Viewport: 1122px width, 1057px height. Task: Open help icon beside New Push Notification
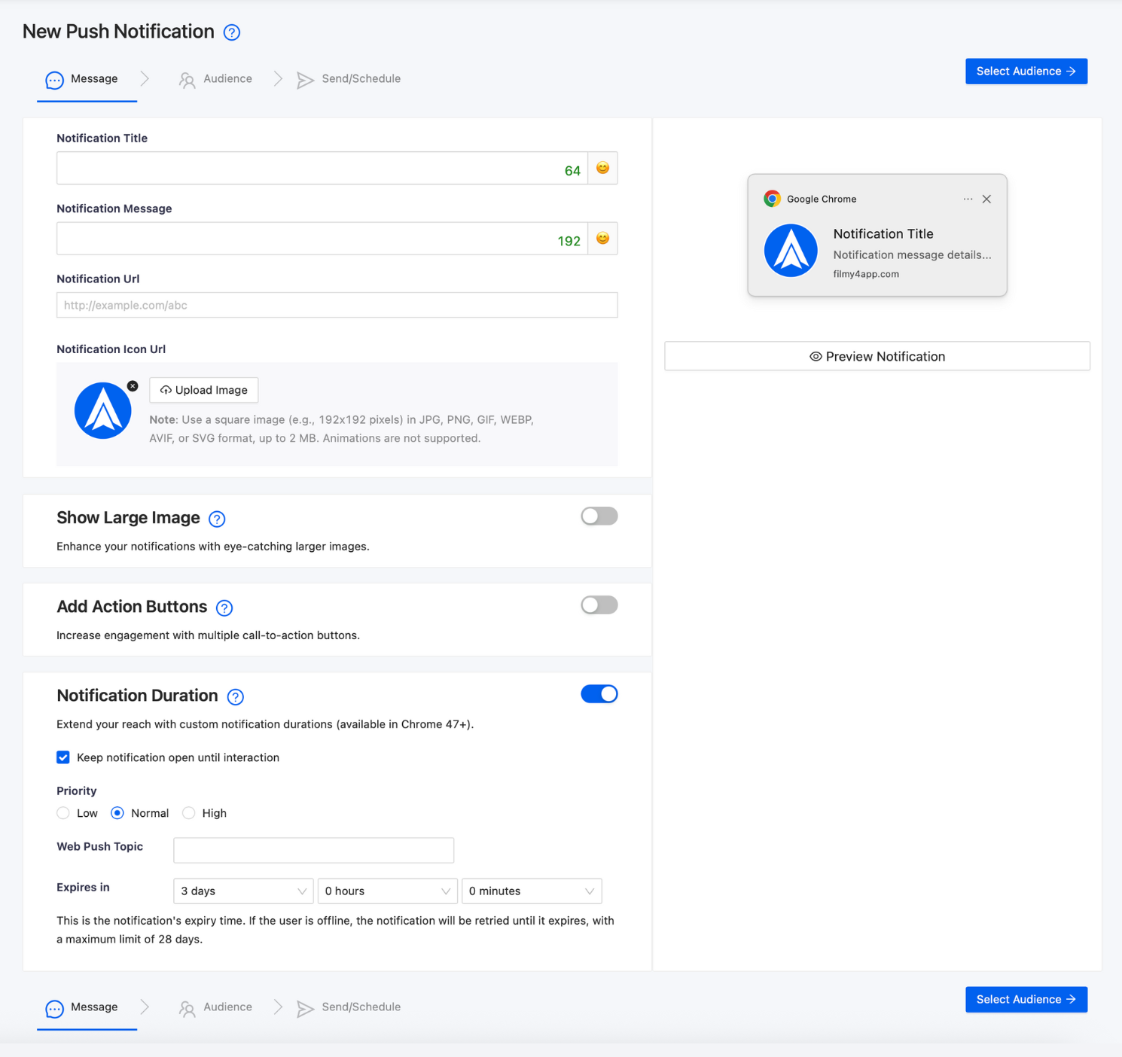pos(232,32)
